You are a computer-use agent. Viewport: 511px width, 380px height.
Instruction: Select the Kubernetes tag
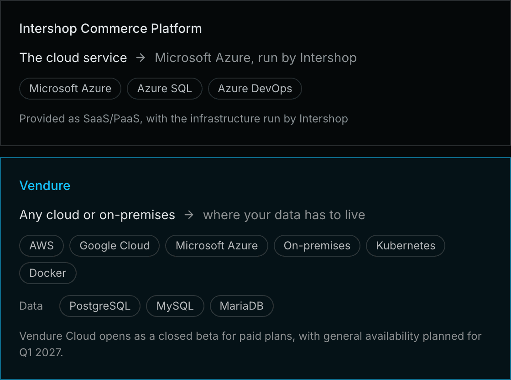(406, 246)
